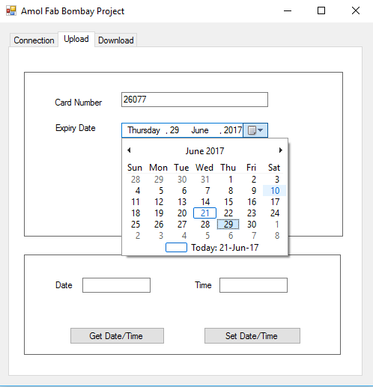The height and width of the screenshot is (387, 373).
Task: Go to next month in calendar
Action: click(x=281, y=150)
